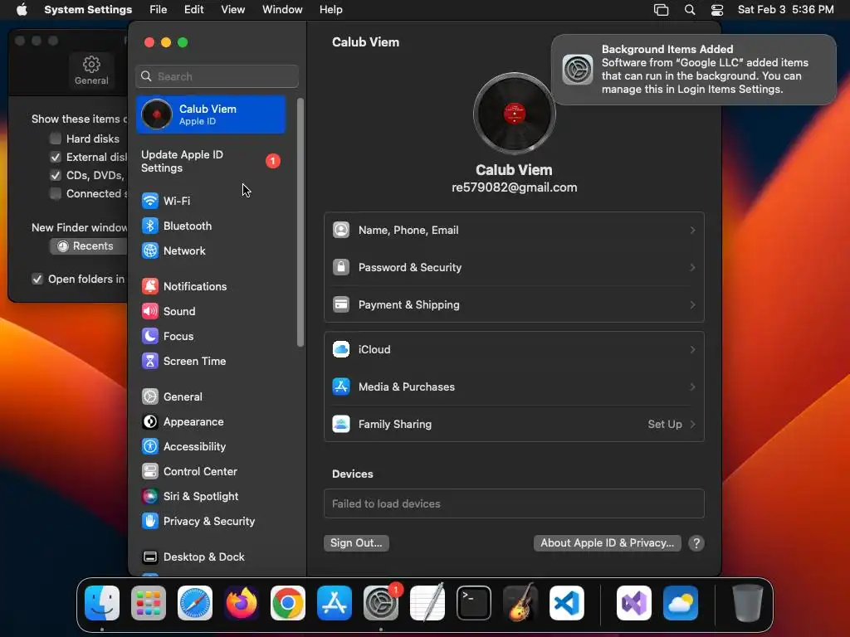The image size is (850, 637).
Task: Open the Apple menu
Action: pyautogui.click(x=22, y=9)
